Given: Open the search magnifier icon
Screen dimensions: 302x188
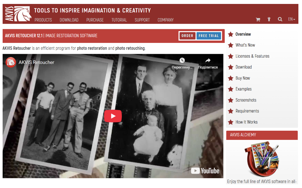Looking at the screenshot, I should (x=280, y=19).
